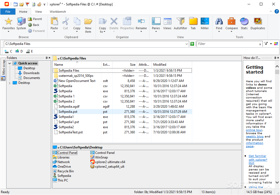This screenshot has width=280, height=195.
Task: Pin the How do I panel
Action: 275,58
